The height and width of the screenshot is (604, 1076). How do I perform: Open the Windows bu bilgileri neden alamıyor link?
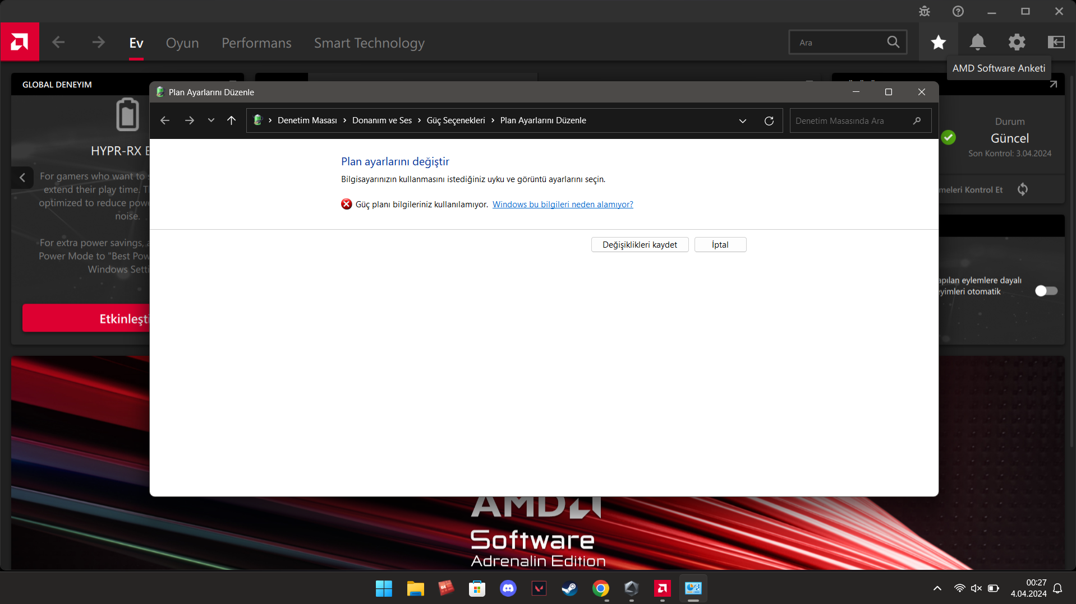pos(563,205)
